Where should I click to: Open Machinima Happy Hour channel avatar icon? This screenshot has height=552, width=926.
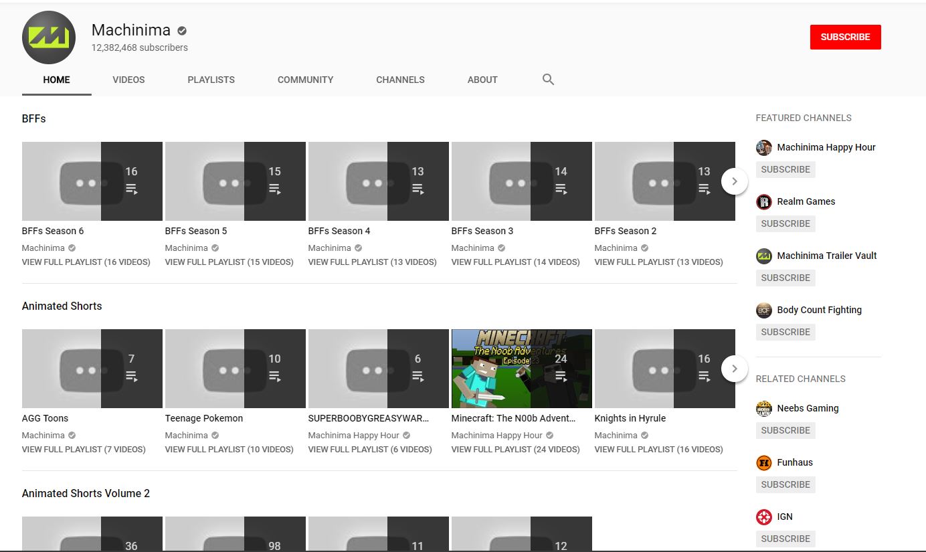pos(763,148)
